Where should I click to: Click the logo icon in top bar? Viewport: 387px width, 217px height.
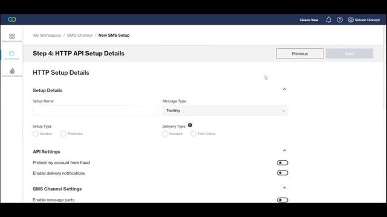(12, 19)
